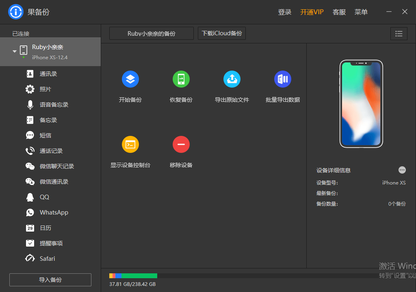Switch to 下载iCloud备份 tab
The image size is (416, 292).
(222, 33)
